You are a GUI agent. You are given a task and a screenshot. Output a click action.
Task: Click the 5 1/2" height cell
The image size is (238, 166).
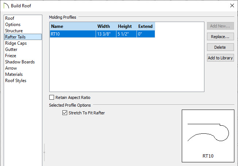(x=126, y=34)
